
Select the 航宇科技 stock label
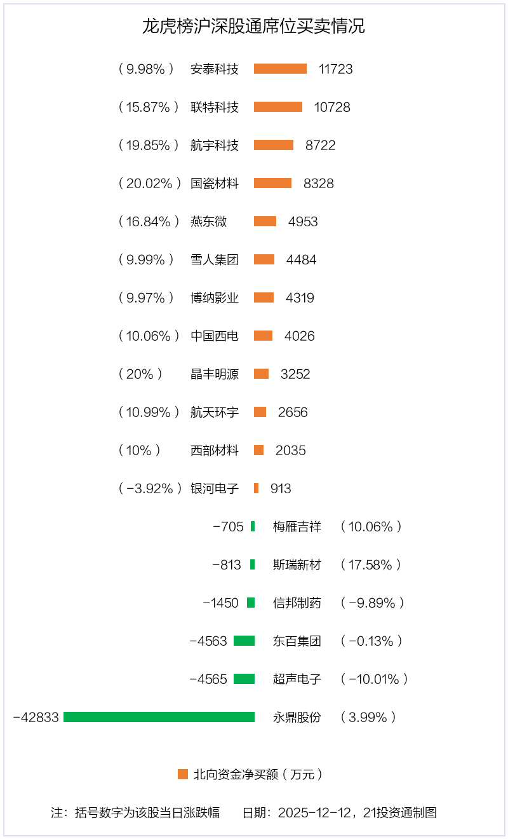tap(215, 145)
